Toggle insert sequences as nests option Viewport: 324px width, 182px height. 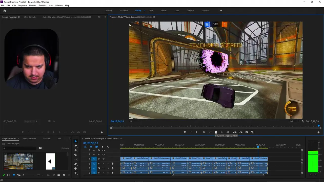pos(85,147)
